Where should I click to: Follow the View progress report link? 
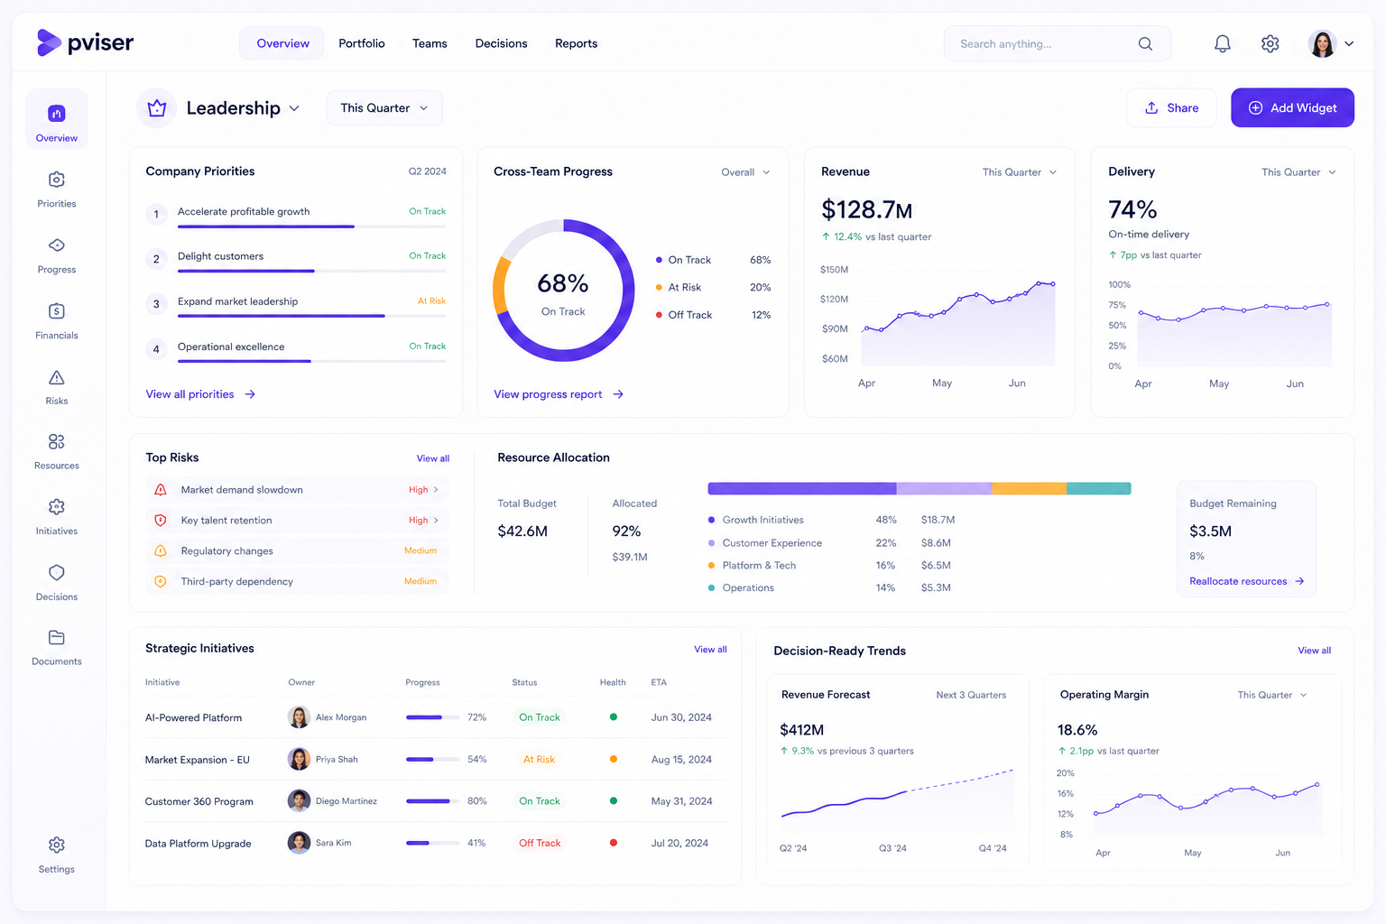pyautogui.click(x=559, y=394)
